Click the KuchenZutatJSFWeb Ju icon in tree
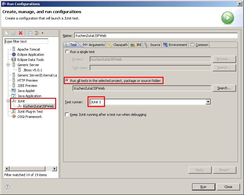The width and height of the screenshot is (244, 195). click(x=20, y=106)
